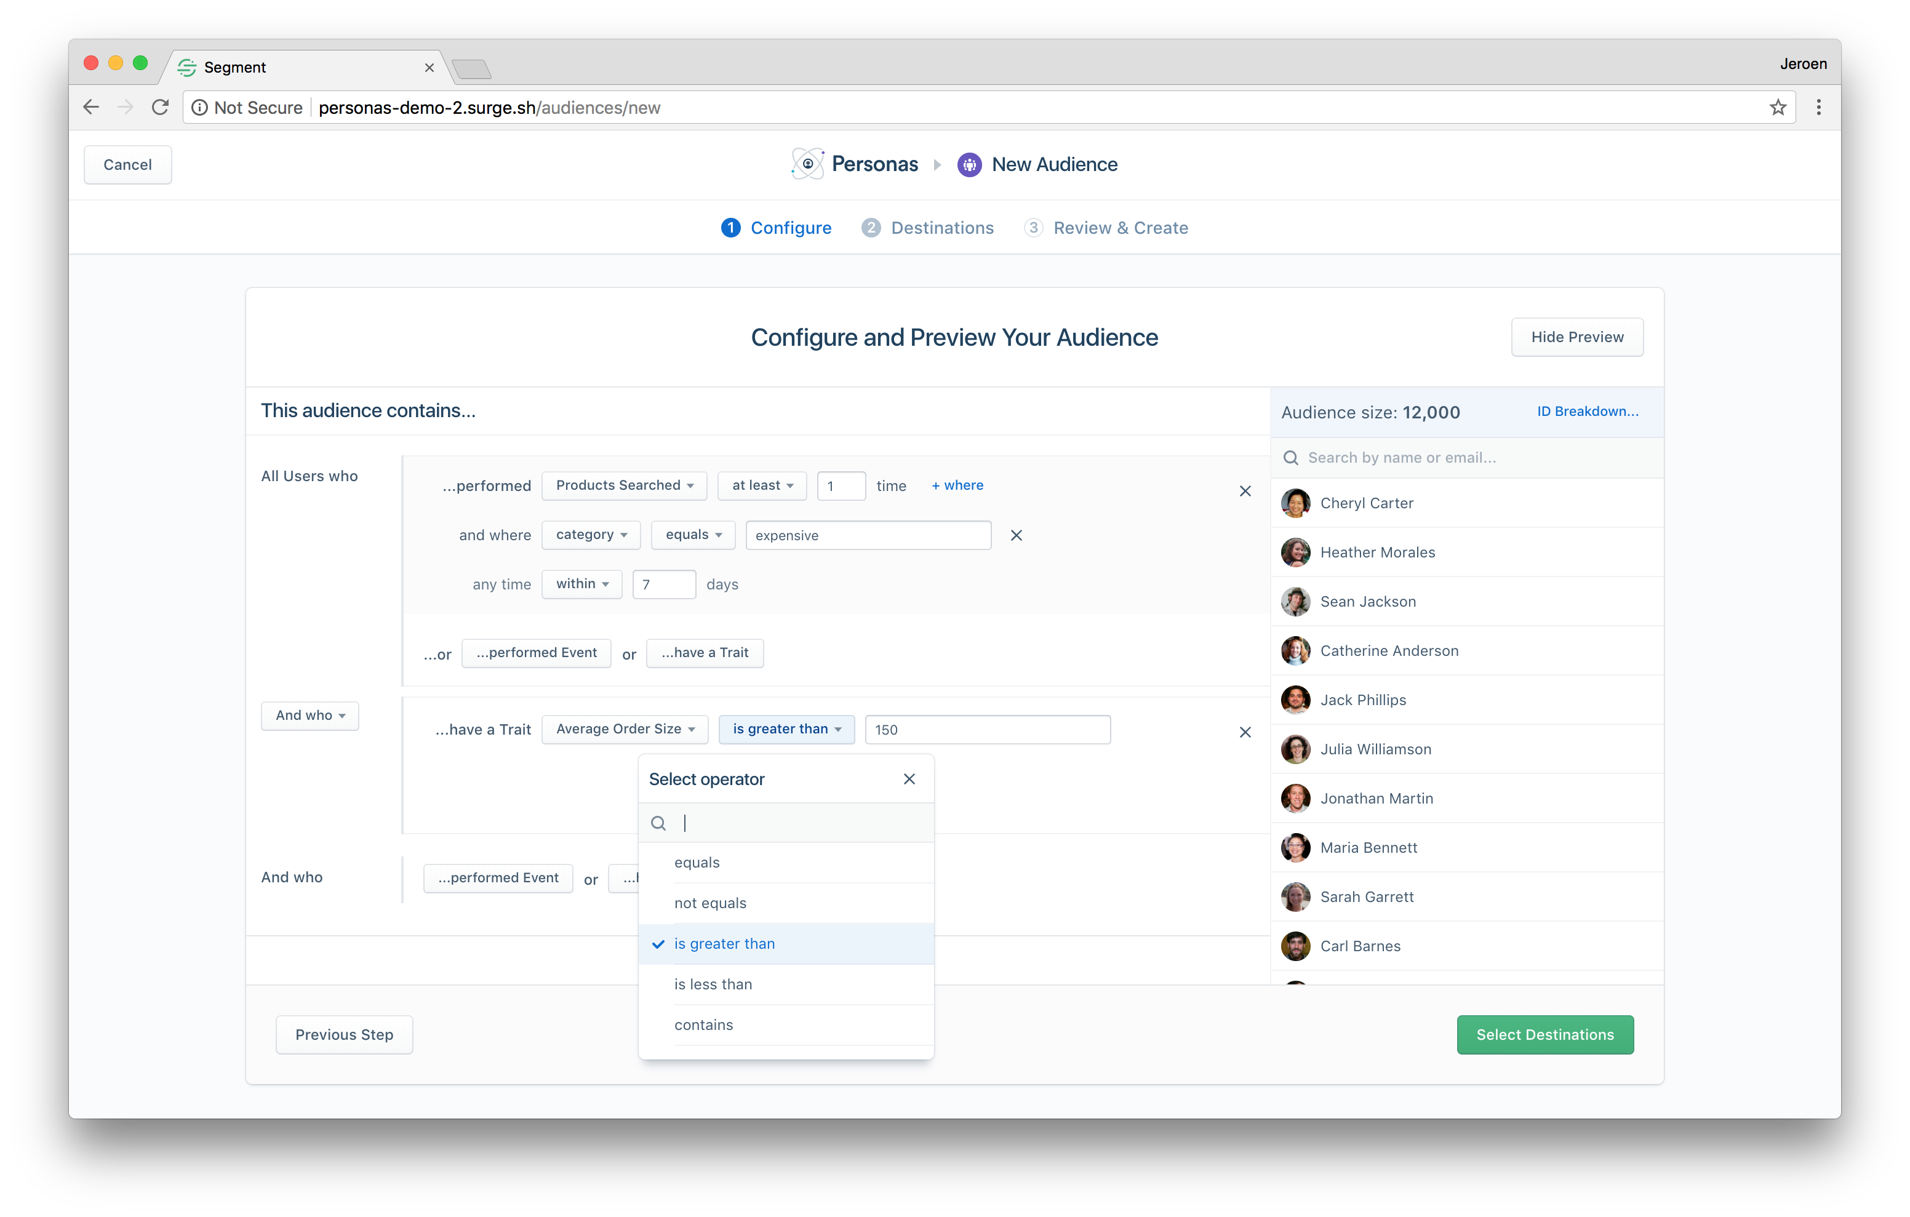Bookmark page with star icon
Image resolution: width=1910 pixels, height=1217 pixels.
click(x=1778, y=108)
